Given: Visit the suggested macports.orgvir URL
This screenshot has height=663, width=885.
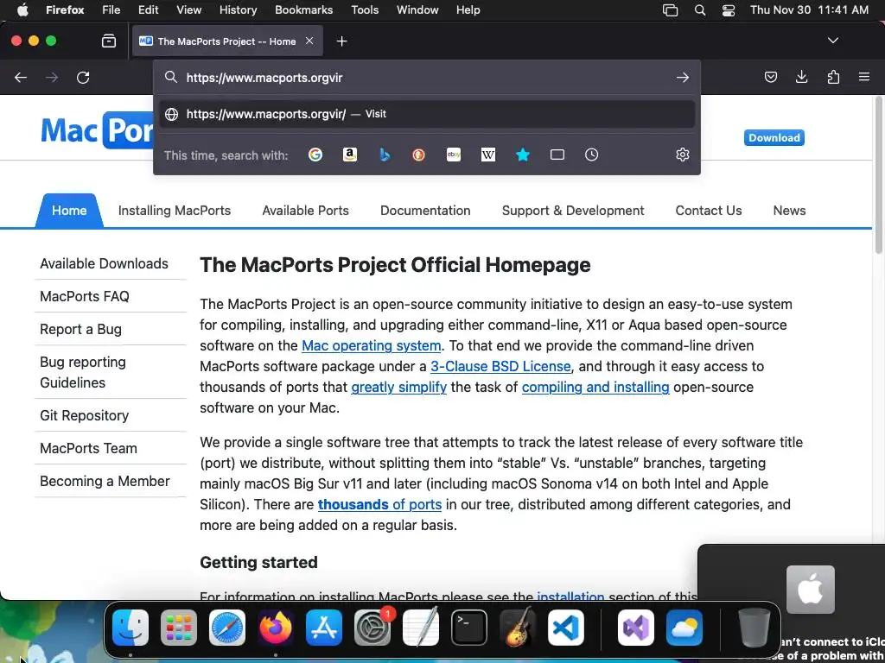Looking at the screenshot, I should (x=427, y=114).
